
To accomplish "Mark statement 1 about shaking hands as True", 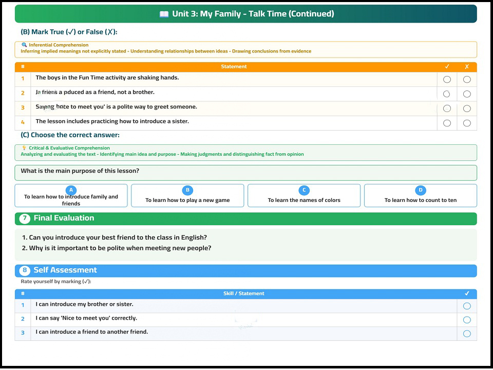I will pos(447,80).
